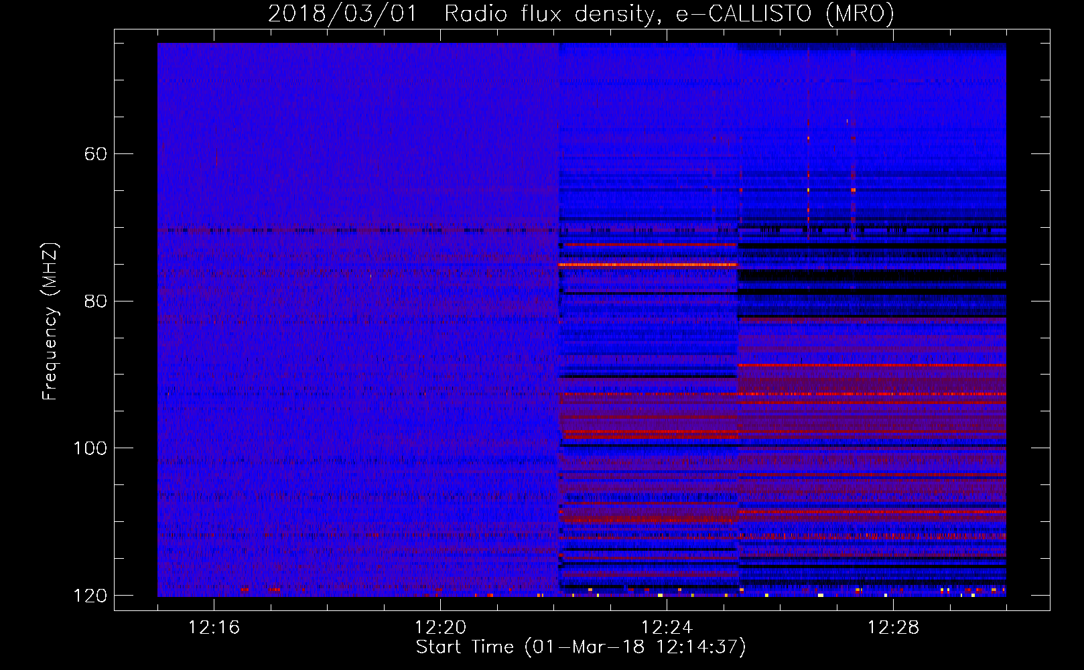
Task: Click the 12:28 time tick label
Action: pos(893,628)
